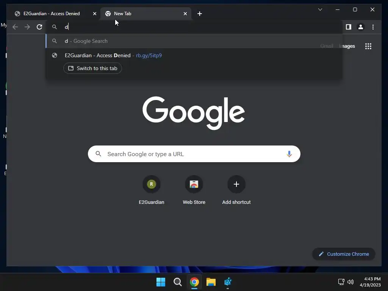Click the blue cube app in taskbar
Viewport: 388px width, 291px height.
tap(228, 282)
